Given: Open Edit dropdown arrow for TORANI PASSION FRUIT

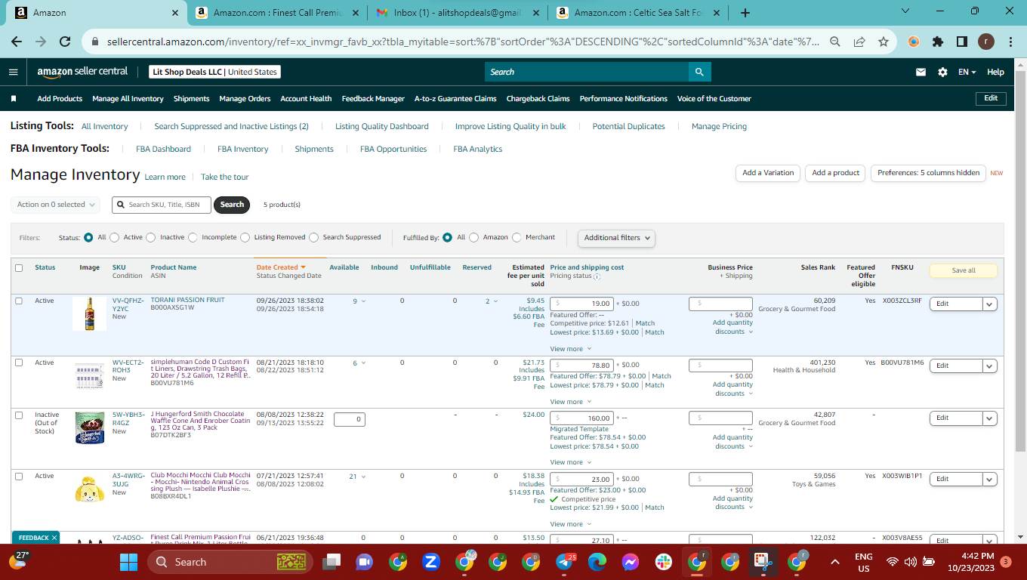Looking at the screenshot, I should pos(990,304).
